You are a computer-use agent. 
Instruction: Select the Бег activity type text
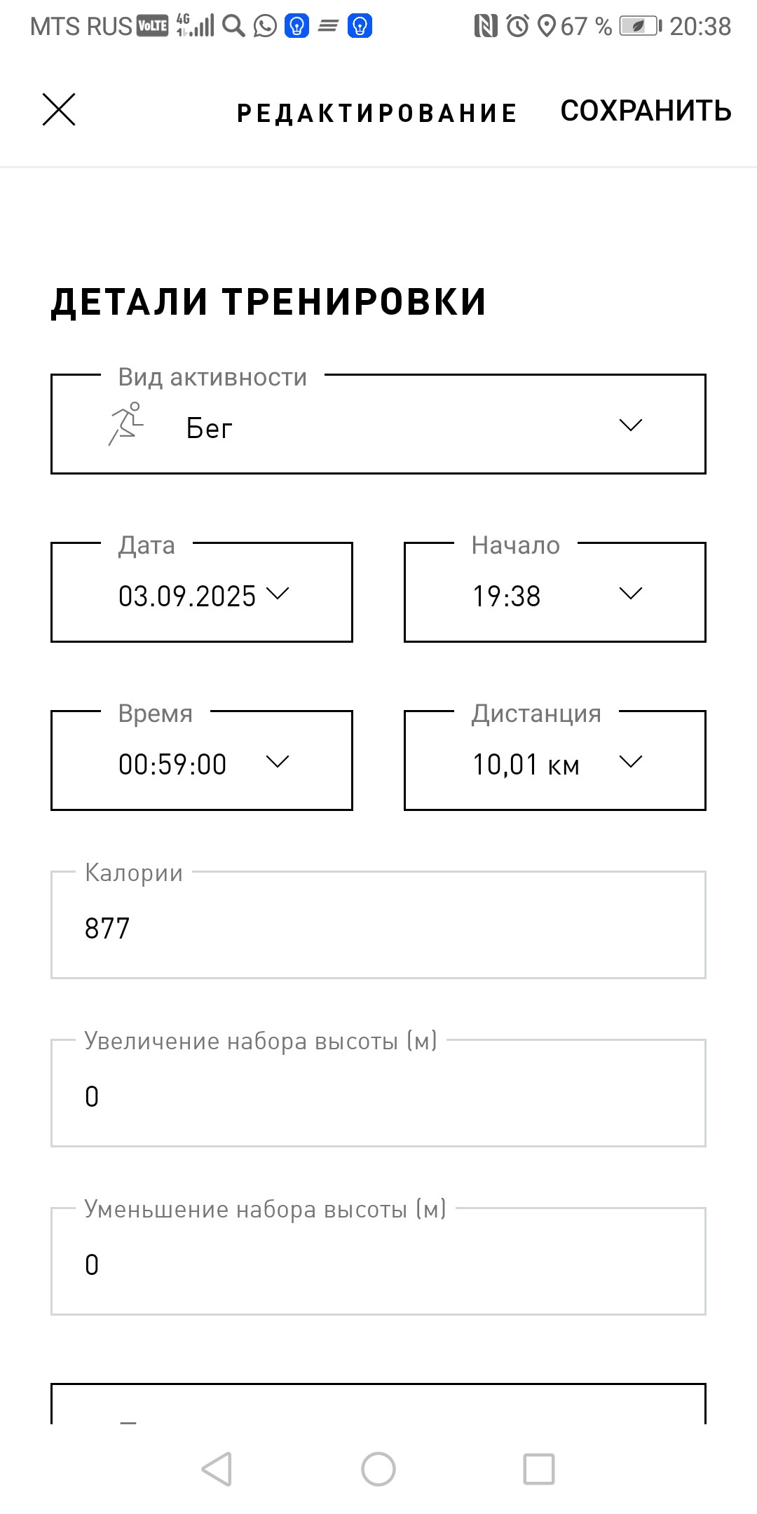pyautogui.click(x=209, y=428)
